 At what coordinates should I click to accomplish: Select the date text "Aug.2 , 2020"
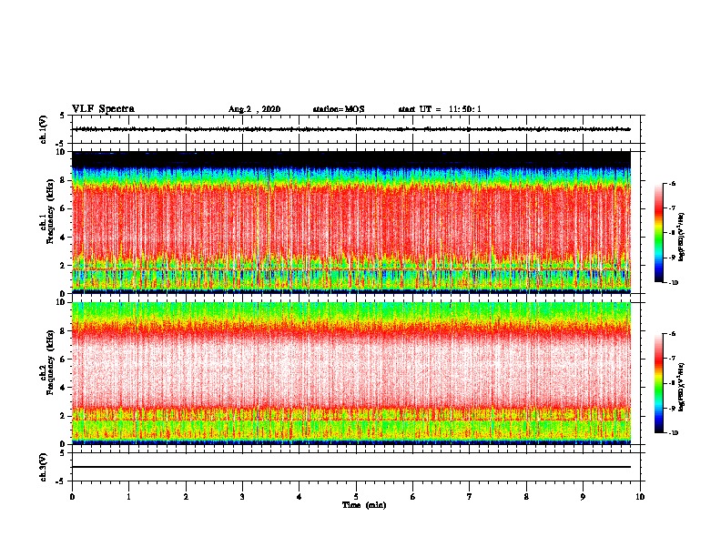coord(254,109)
